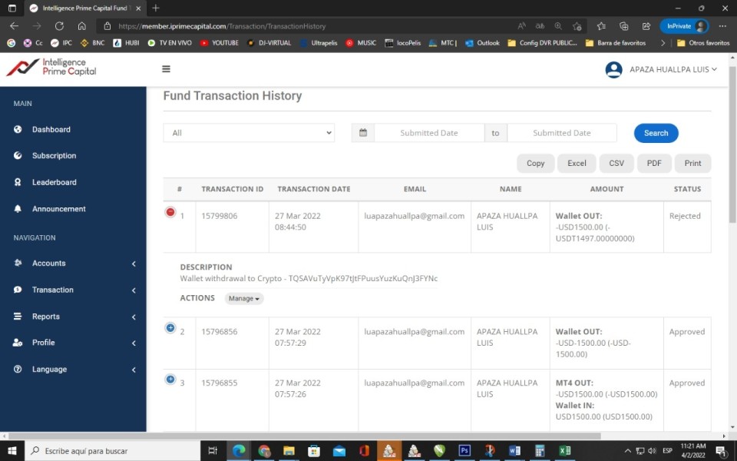Viewport: 737px width, 461px height.
Task: Click the Windows taskbar search box
Action: 112,451
